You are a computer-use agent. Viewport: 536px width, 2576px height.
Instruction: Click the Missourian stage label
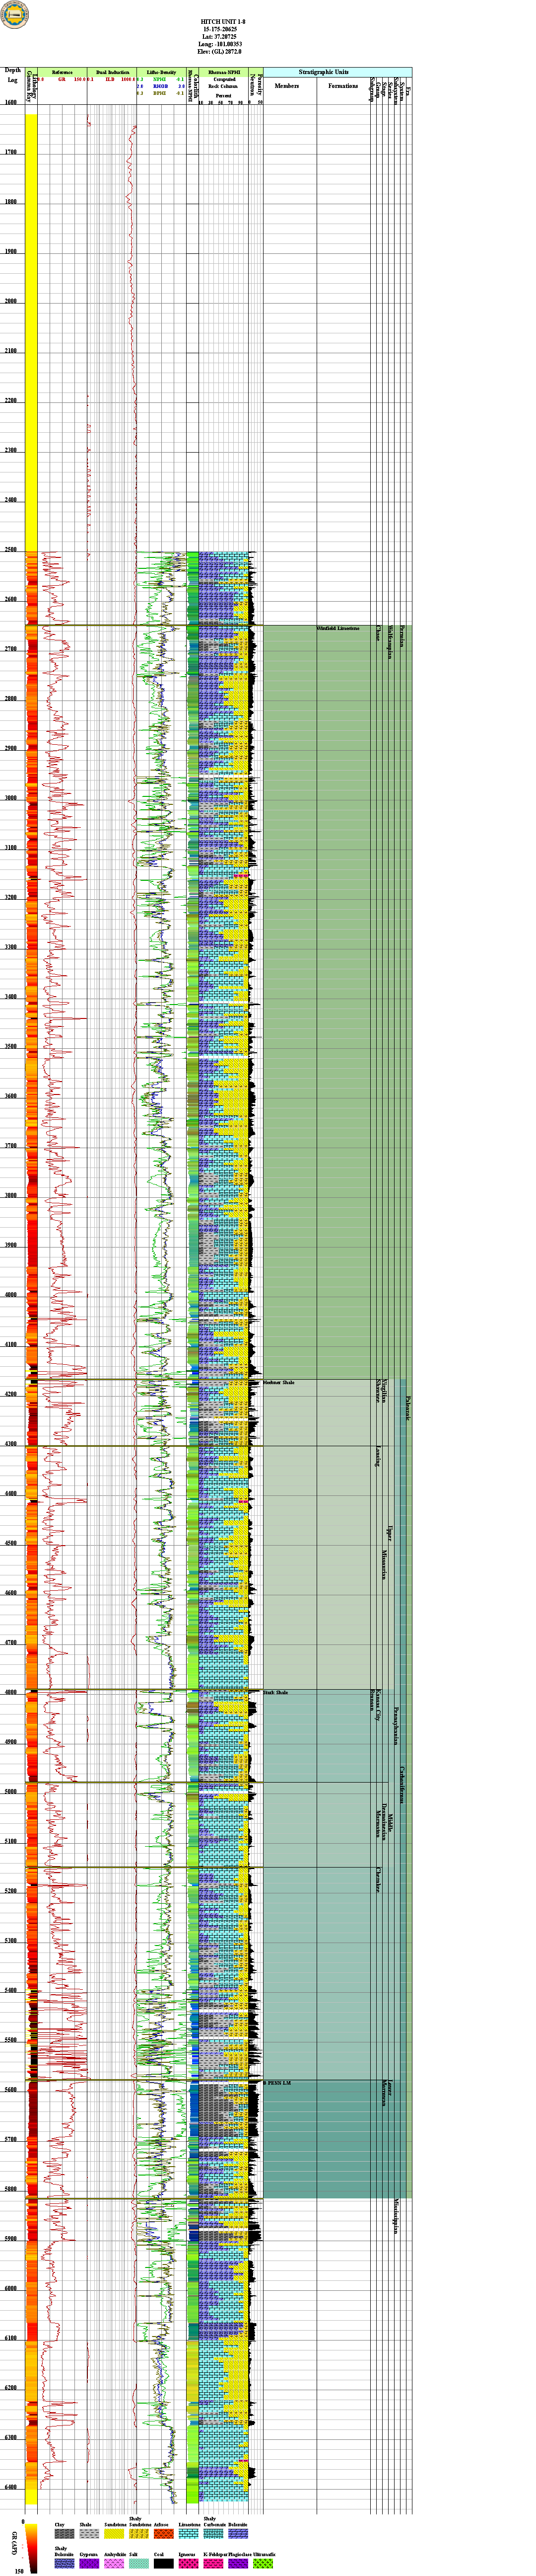[x=384, y=1565]
